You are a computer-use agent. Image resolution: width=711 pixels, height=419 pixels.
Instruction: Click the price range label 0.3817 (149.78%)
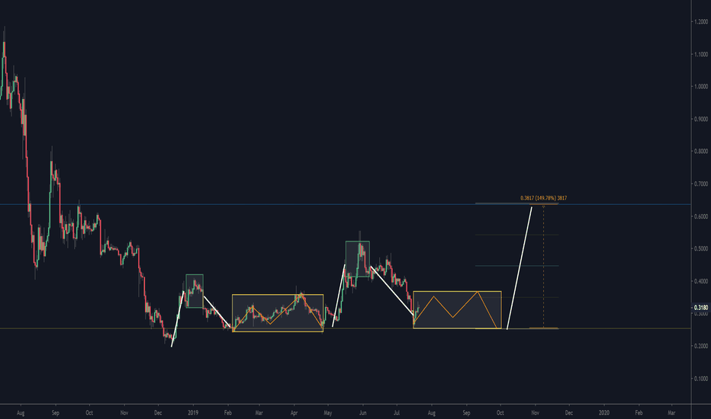coord(543,198)
